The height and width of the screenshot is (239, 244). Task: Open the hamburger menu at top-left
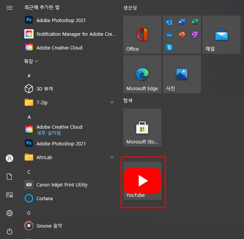[x=10, y=8]
